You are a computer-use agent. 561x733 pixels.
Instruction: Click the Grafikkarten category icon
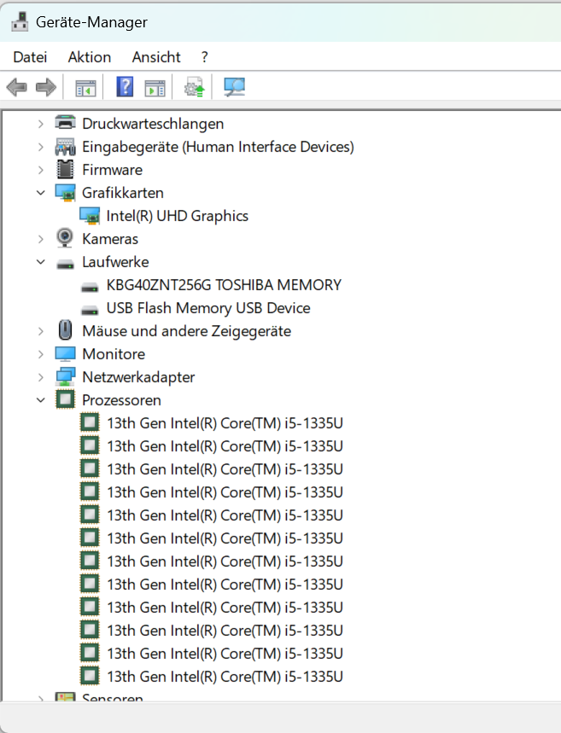pyautogui.click(x=65, y=193)
